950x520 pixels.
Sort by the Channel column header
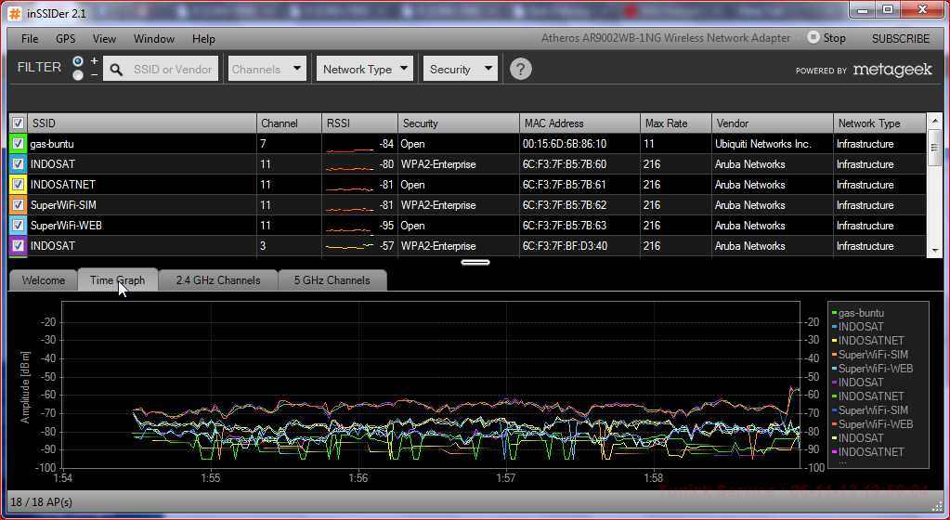pos(289,123)
